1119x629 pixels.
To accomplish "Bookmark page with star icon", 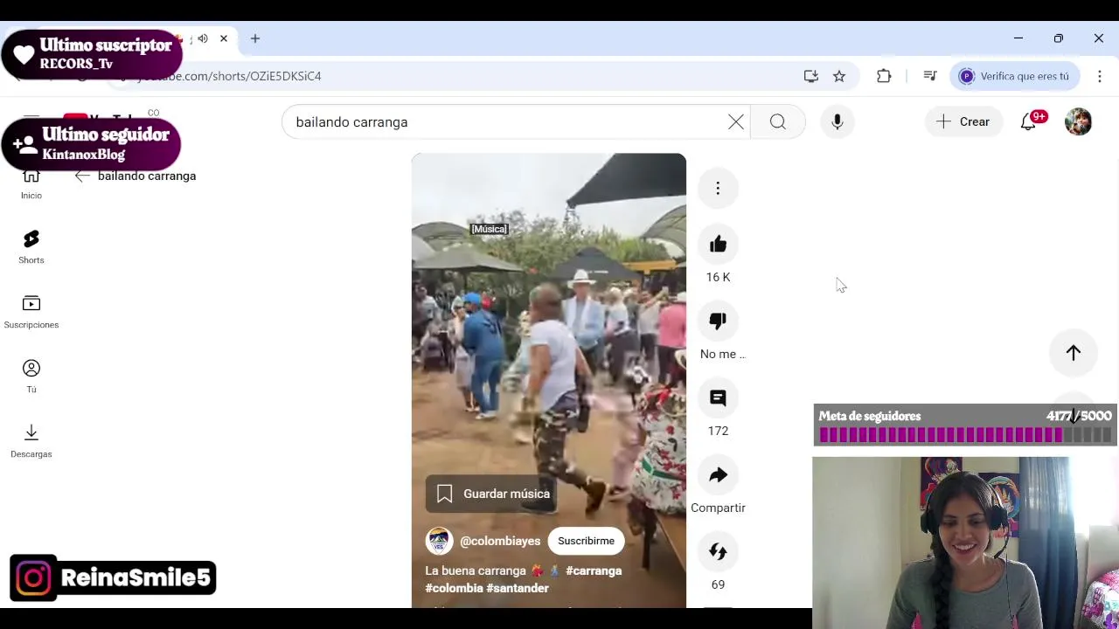I will click(x=839, y=77).
